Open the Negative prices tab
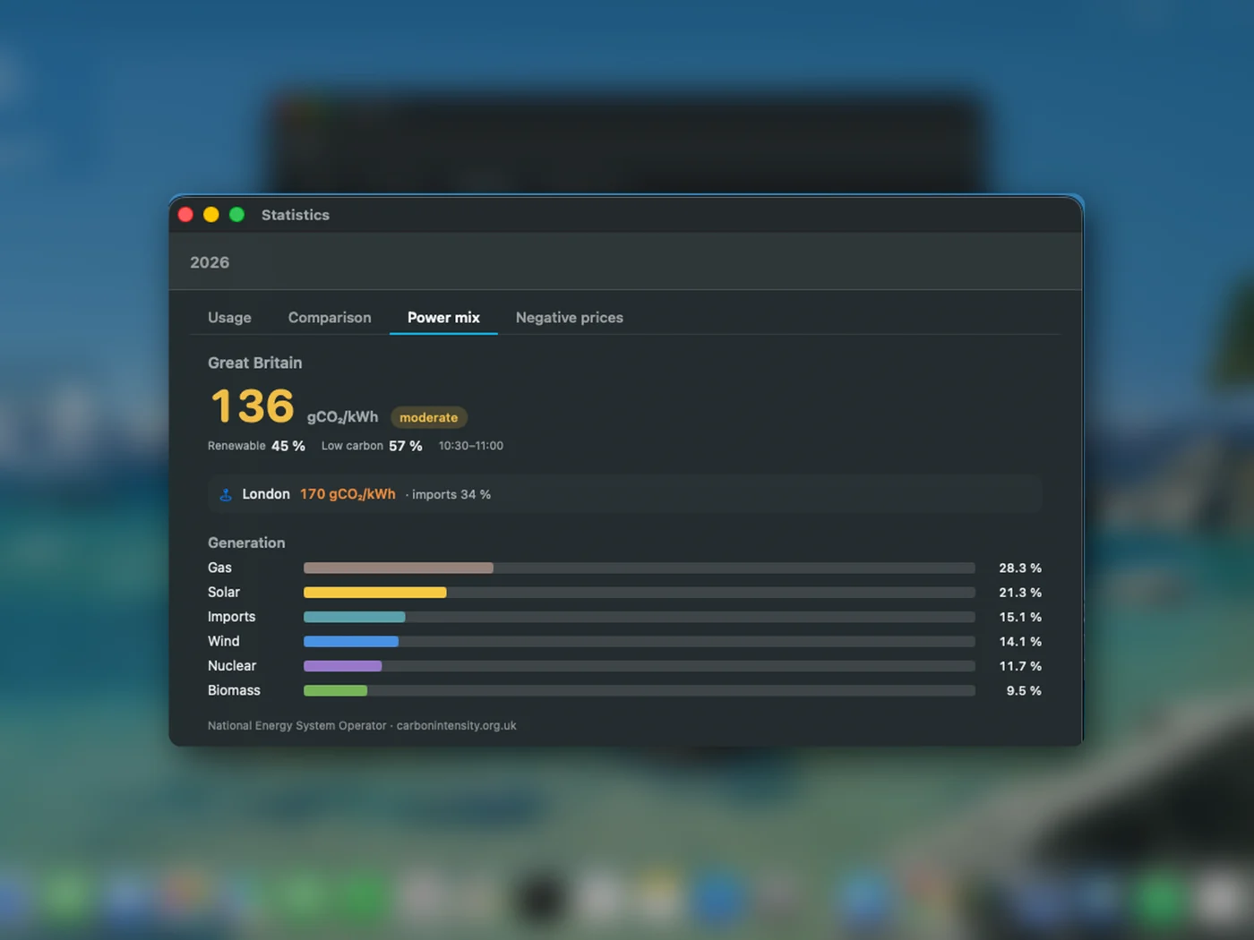This screenshot has height=940, width=1254. [x=570, y=318]
